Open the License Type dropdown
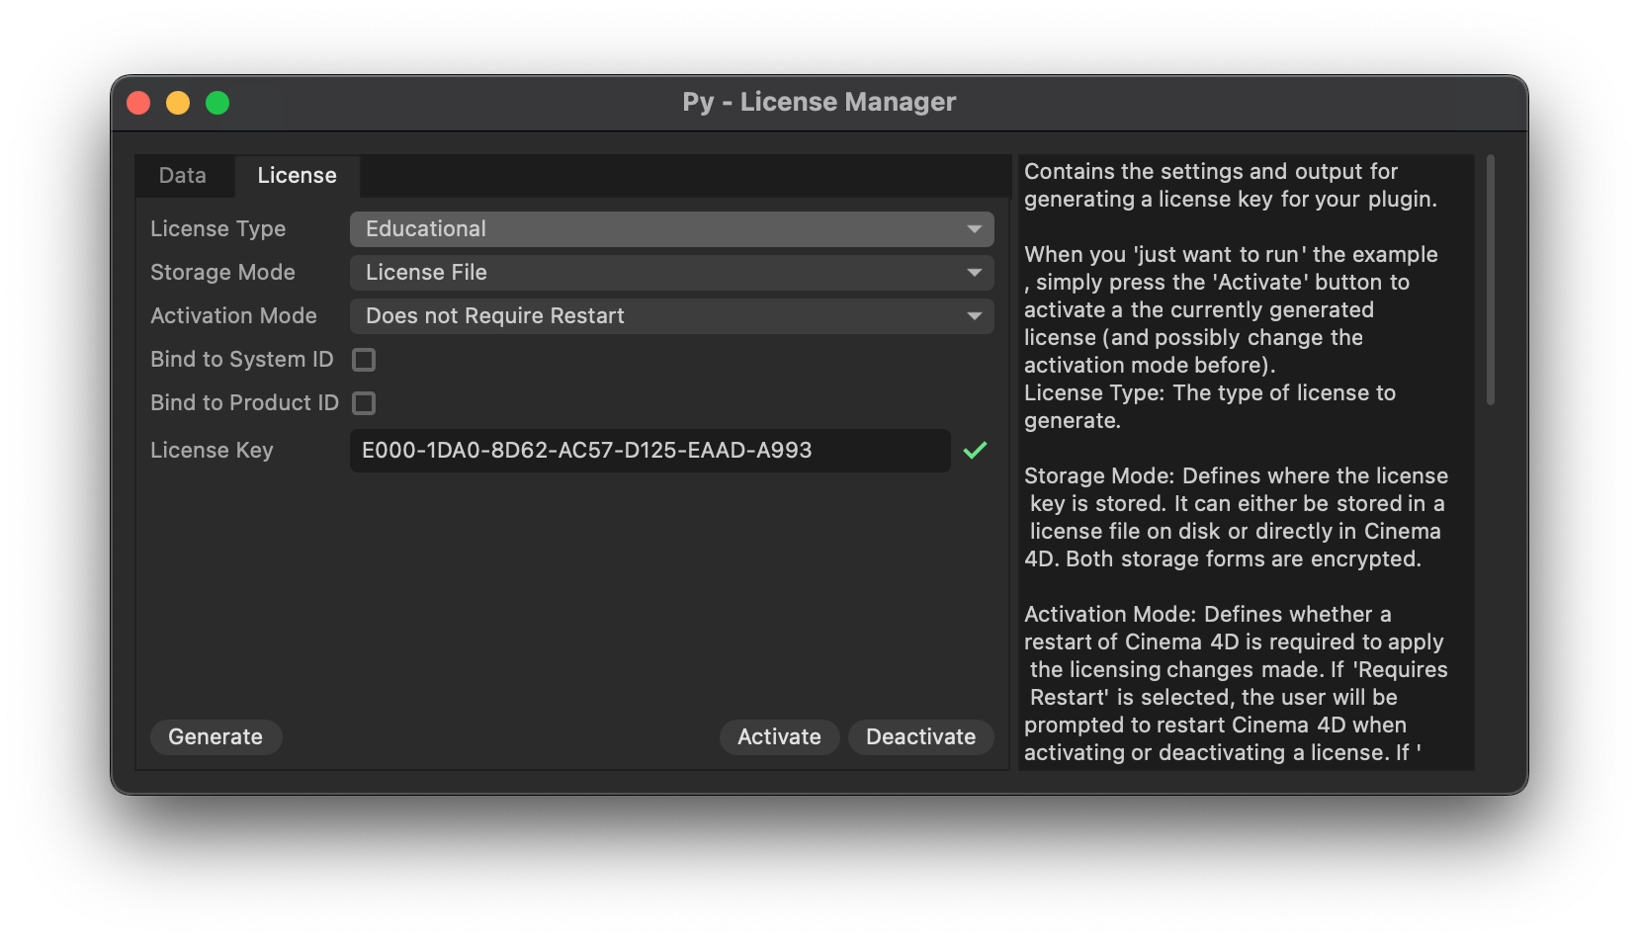Viewport: 1639px width, 941px height. click(x=671, y=229)
